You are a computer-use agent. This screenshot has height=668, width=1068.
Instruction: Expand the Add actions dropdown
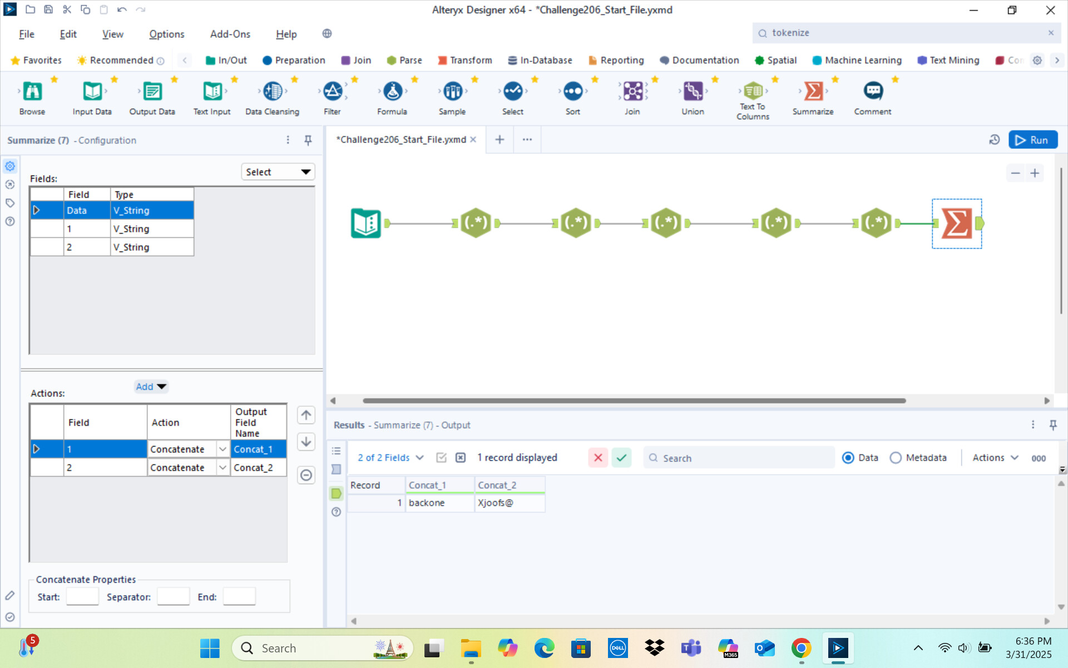click(x=151, y=386)
